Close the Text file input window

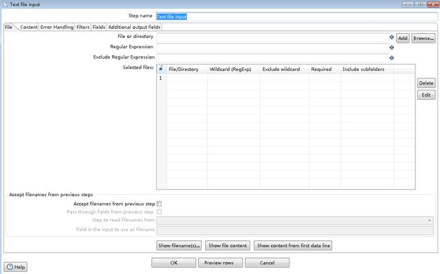point(432,4)
